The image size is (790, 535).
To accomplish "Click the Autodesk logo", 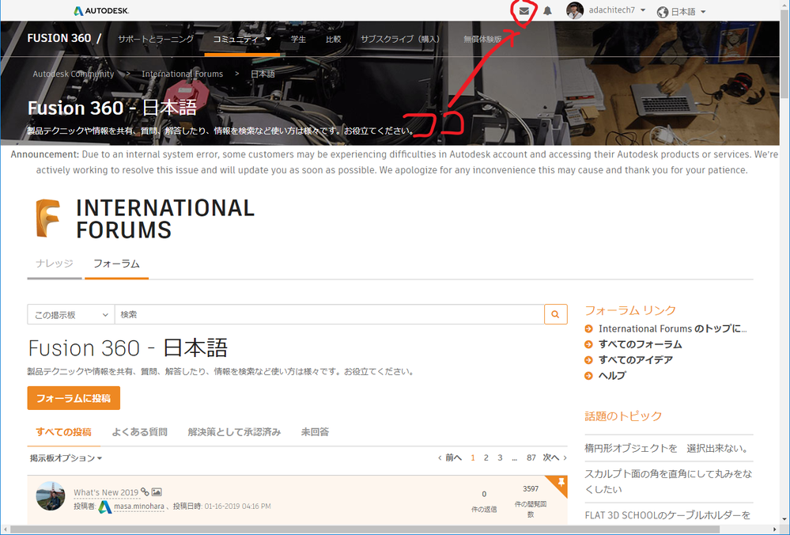I will (x=101, y=10).
